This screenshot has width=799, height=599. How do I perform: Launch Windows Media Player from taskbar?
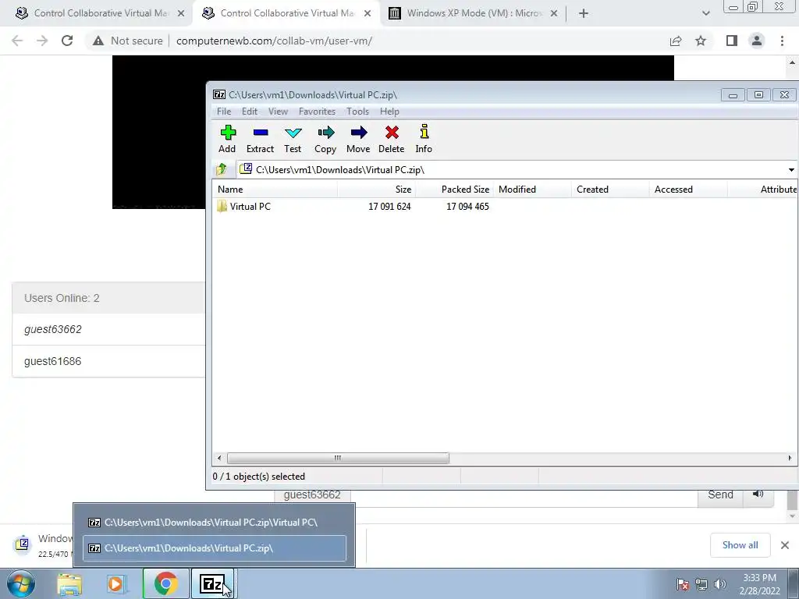[116, 583]
